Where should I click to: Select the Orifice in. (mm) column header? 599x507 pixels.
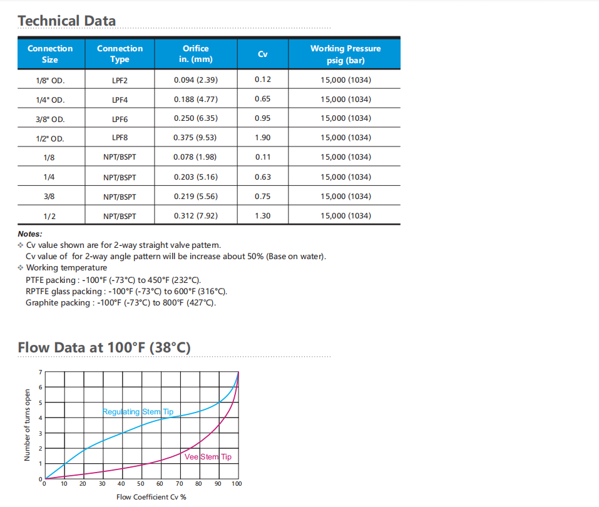(196, 54)
